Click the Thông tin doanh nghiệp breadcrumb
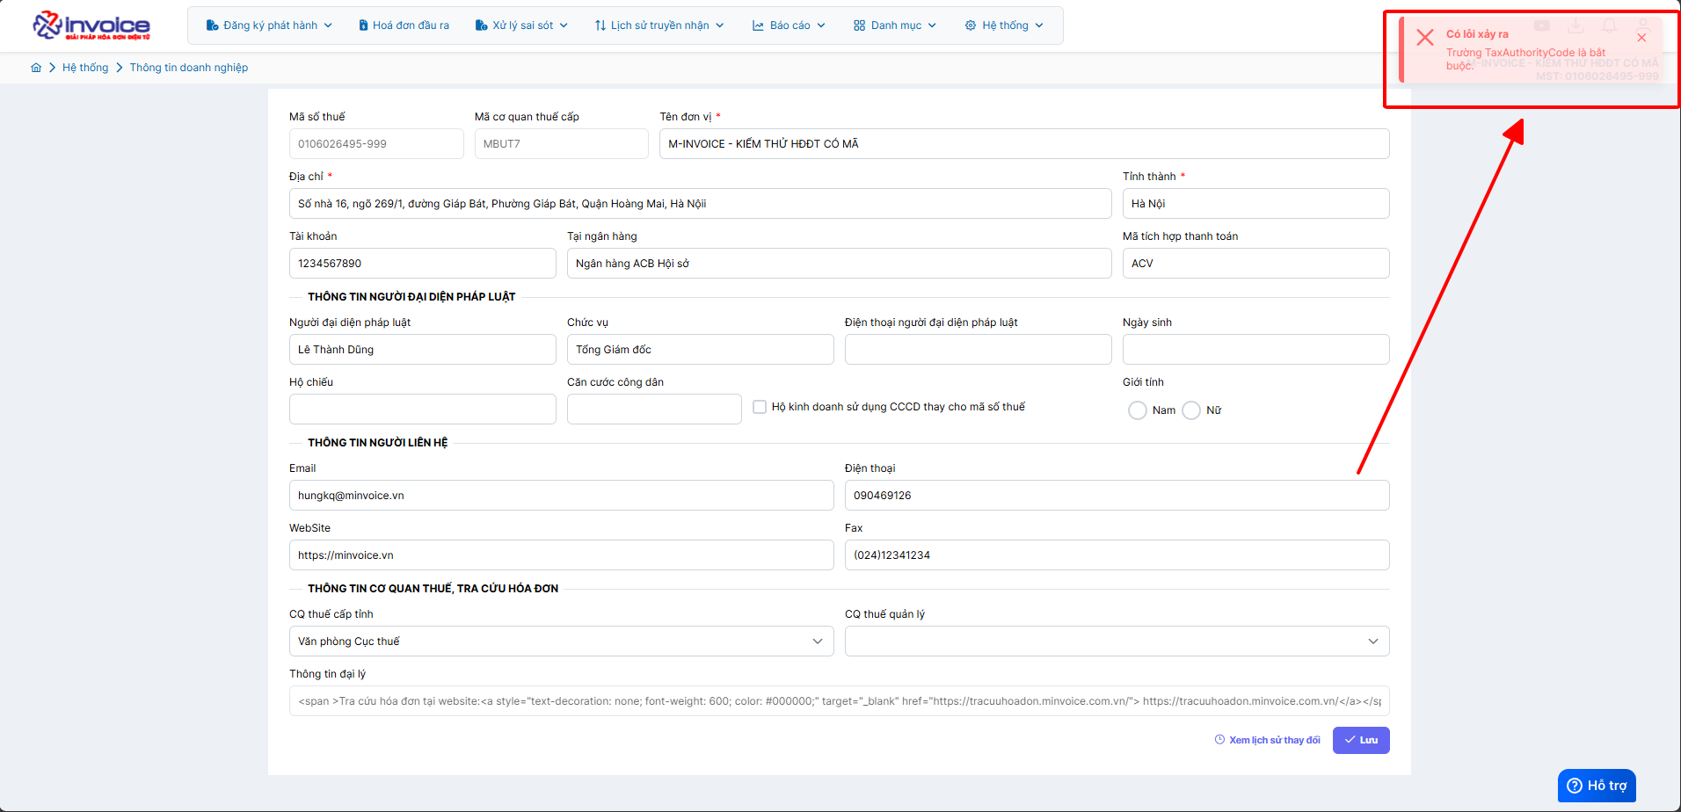The height and width of the screenshot is (812, 1681). (189, 68)
